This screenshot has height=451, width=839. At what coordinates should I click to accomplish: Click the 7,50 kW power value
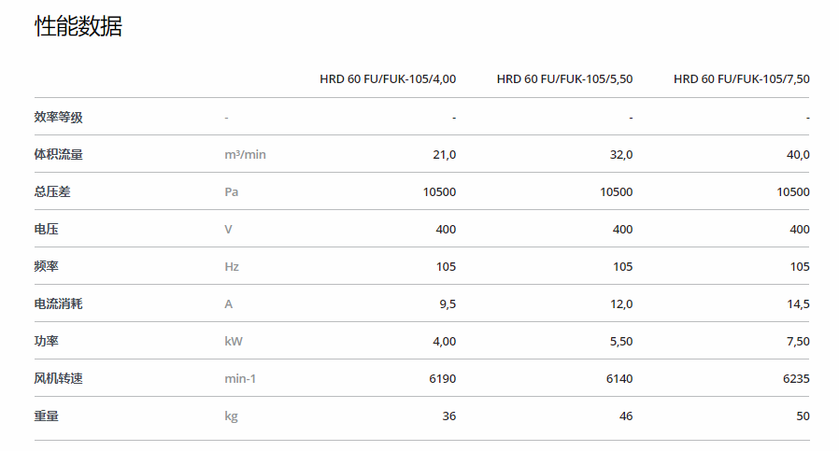click(x=798, y=342)
